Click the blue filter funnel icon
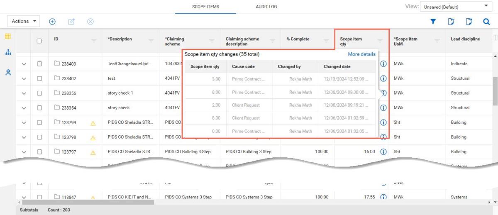Image resolution: width=498 pixels, height=215 pixels. click(433, 21)
